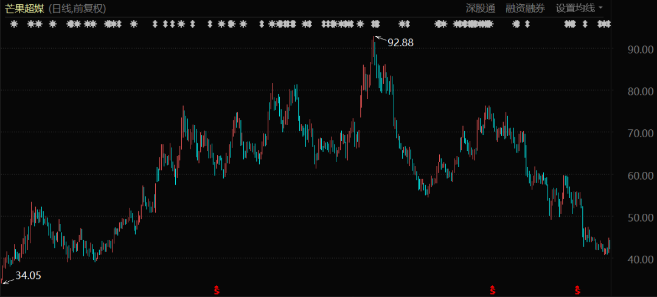This screenshot has width=657, height=297.
Task: Click the red S marker under 34.05 rally section
Action: pos(217,289)
